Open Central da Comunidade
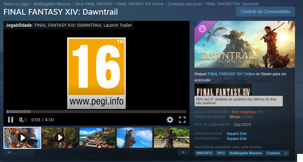The height and width of the screenshot is (162, 303). [265, 12]
